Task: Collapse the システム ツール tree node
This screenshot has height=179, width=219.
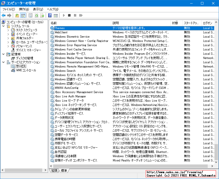Action: pos(3,26)
